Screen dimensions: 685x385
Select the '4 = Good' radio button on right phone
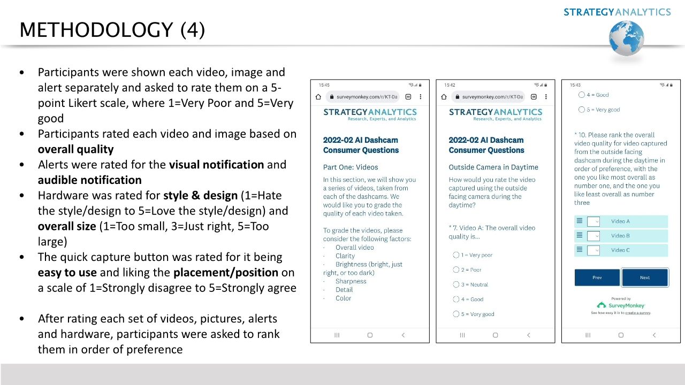click(581, 95)
